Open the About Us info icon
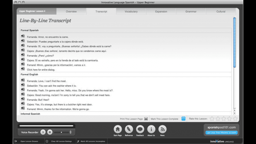 pos(151,129)
